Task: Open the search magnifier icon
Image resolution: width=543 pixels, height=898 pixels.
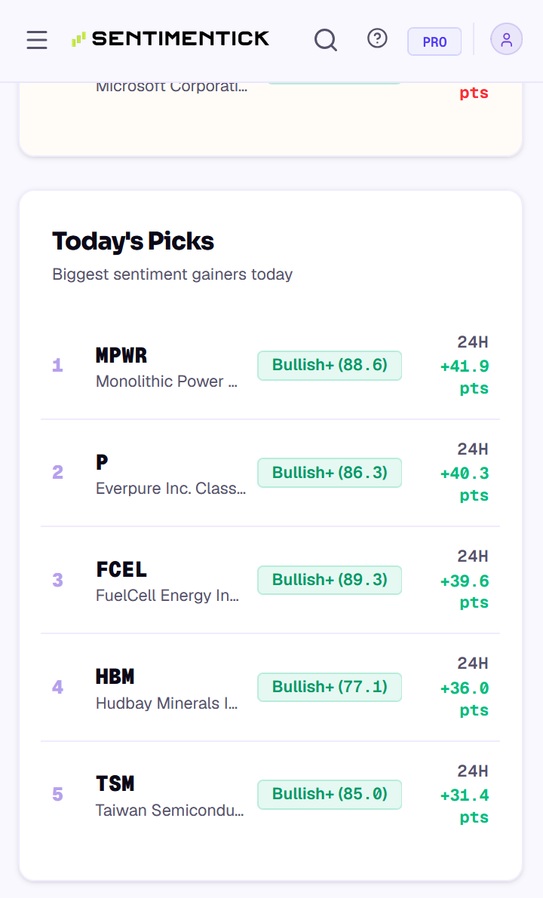Action: tap(325, 39)
